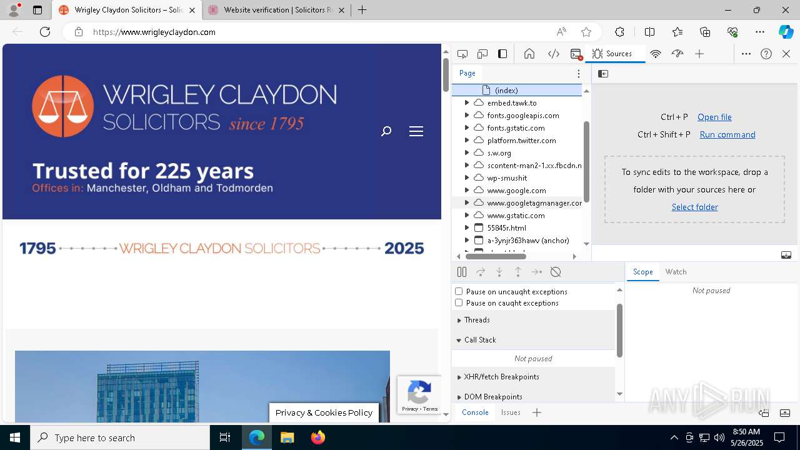Click the Read aloud icon in address bar
This screenshot has height=450, width=800.
point(561,32)
